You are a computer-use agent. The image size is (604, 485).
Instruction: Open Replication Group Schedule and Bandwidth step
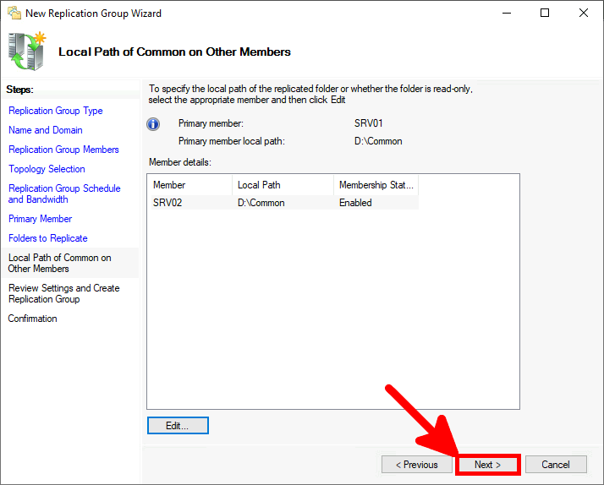[64, 193]
